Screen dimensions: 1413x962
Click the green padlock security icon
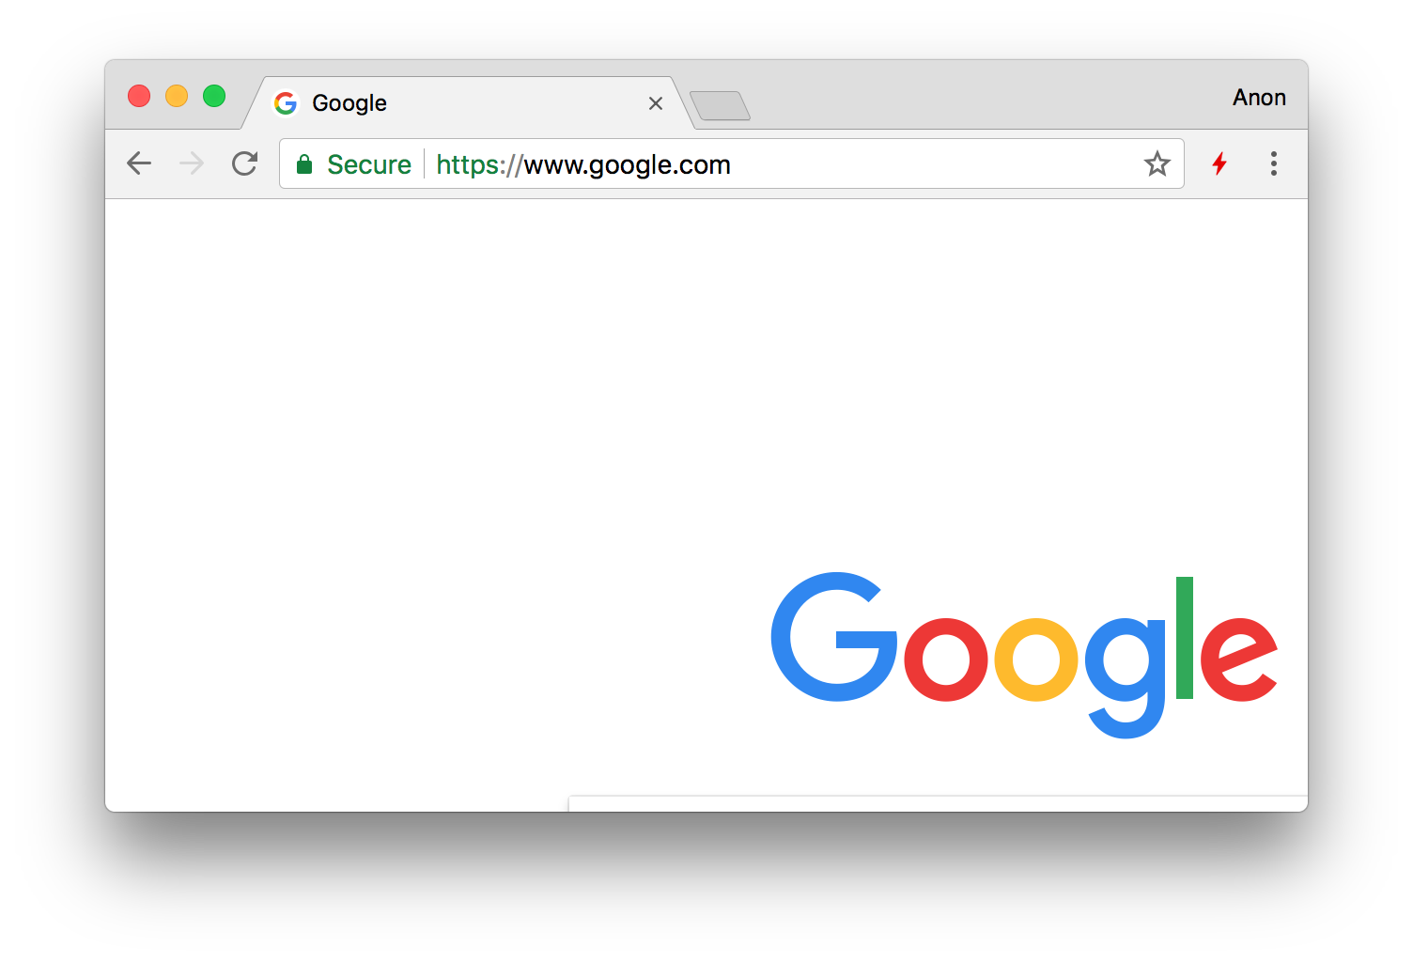pyautogui.click(x=304, y=164)
